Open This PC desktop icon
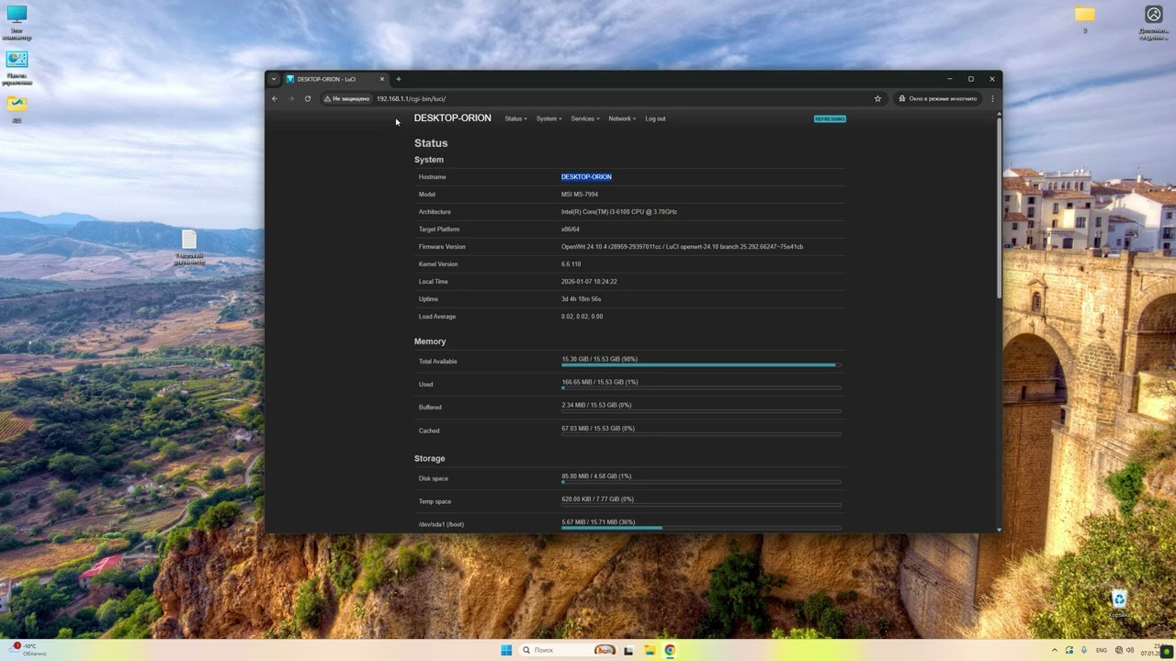1176x661 pixels. pos(17,23)
